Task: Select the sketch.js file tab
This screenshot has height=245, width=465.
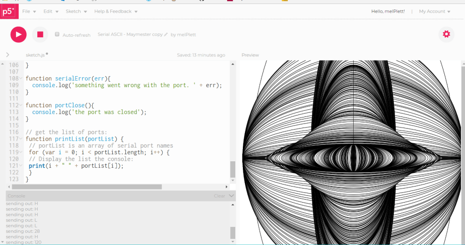Action: click(x=35, y=55)
